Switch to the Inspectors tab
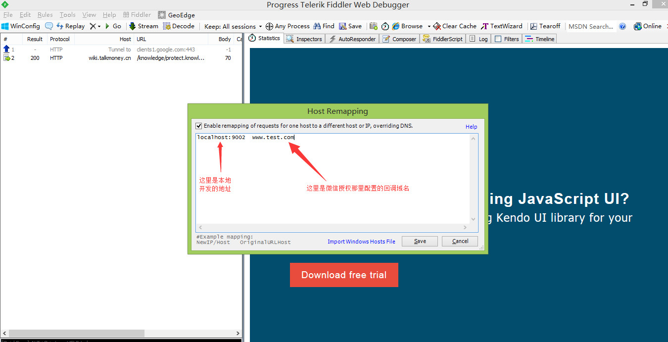668x342 pixels. pyautogui.click(x=304, y=39)
